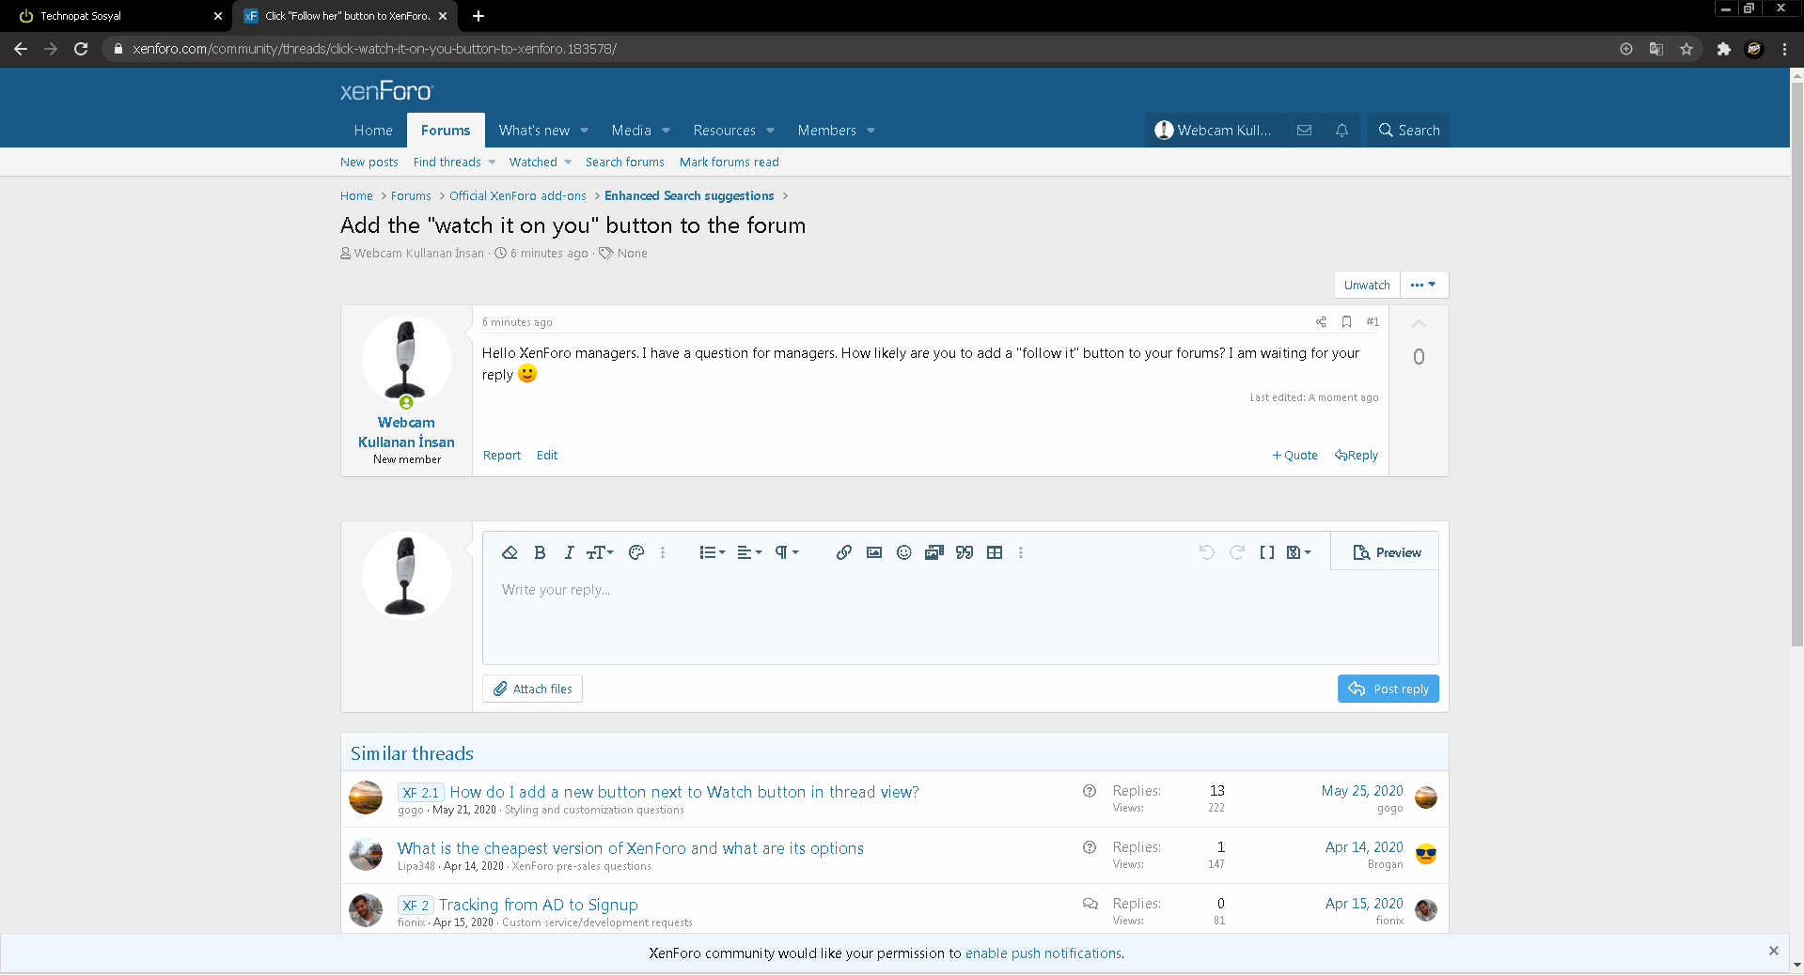Open more options after the table icon

1021,552
